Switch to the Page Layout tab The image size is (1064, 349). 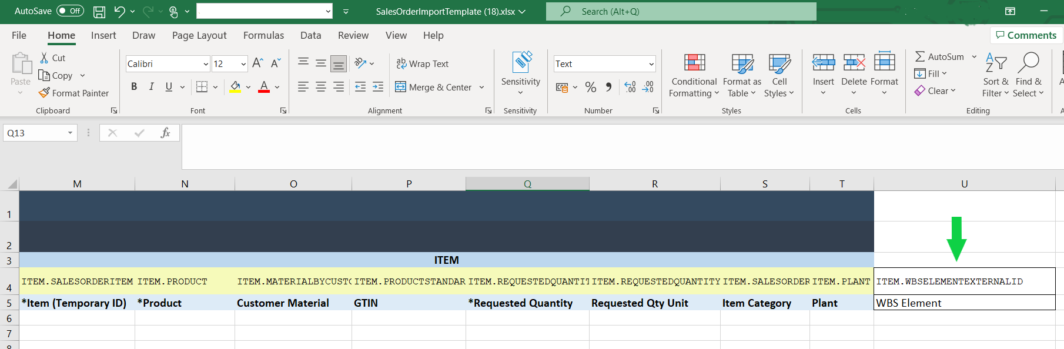click(199, 35)
